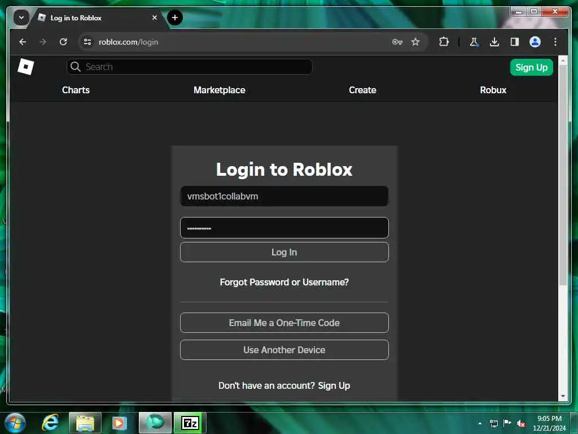
Task: Close the browser window
Action: coord(555,12)
